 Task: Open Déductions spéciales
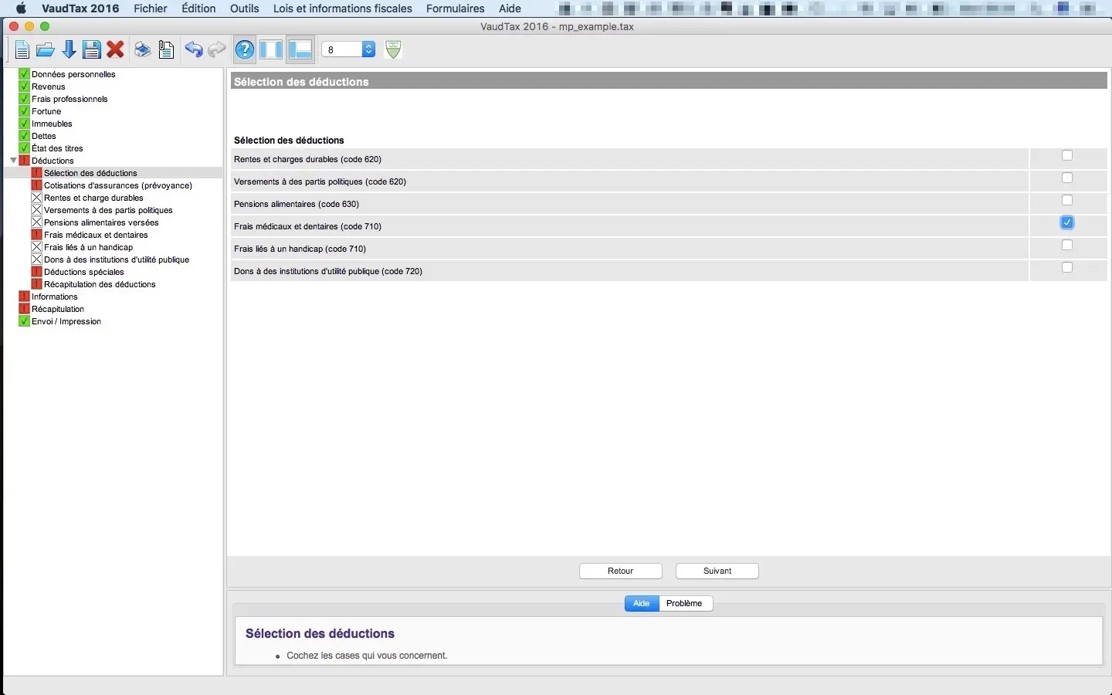84,272
